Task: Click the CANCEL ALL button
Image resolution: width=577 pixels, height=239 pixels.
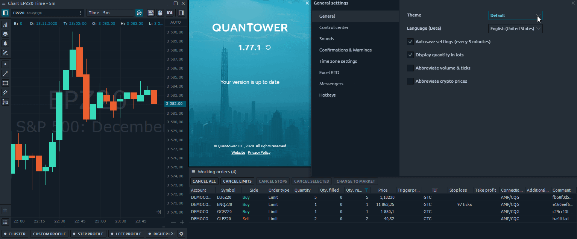Action: coord(204,182)
